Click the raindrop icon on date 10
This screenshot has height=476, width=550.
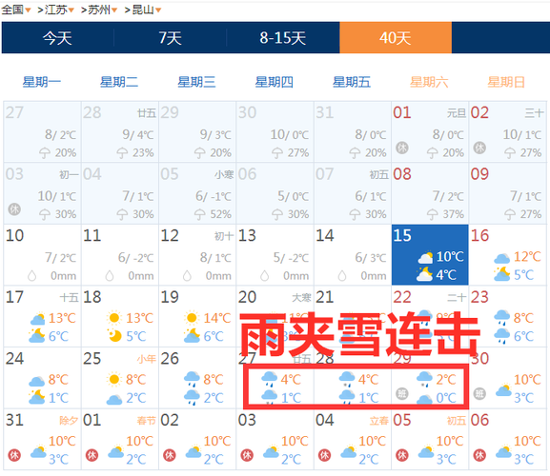pos(31,276)
